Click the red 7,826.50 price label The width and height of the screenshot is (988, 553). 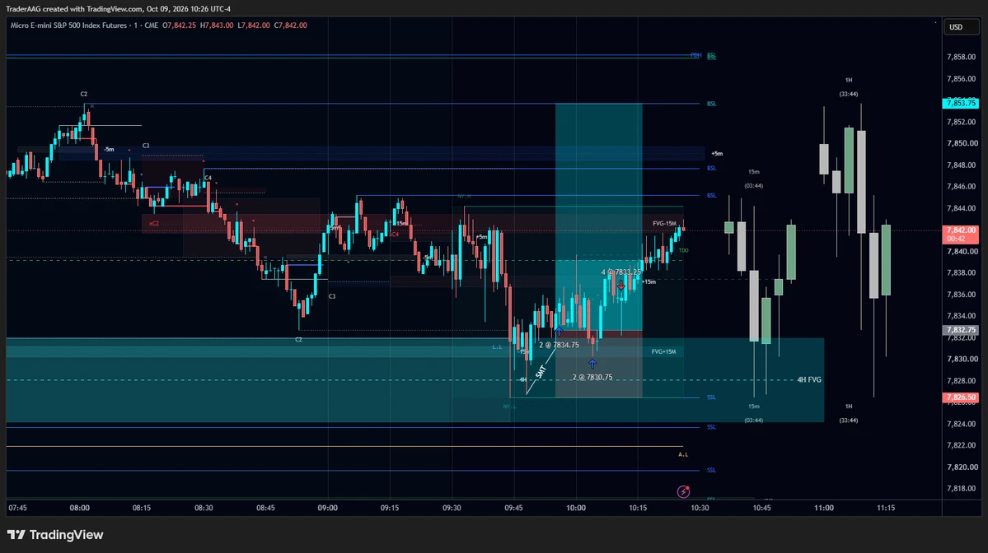click(x=960, y=397)
